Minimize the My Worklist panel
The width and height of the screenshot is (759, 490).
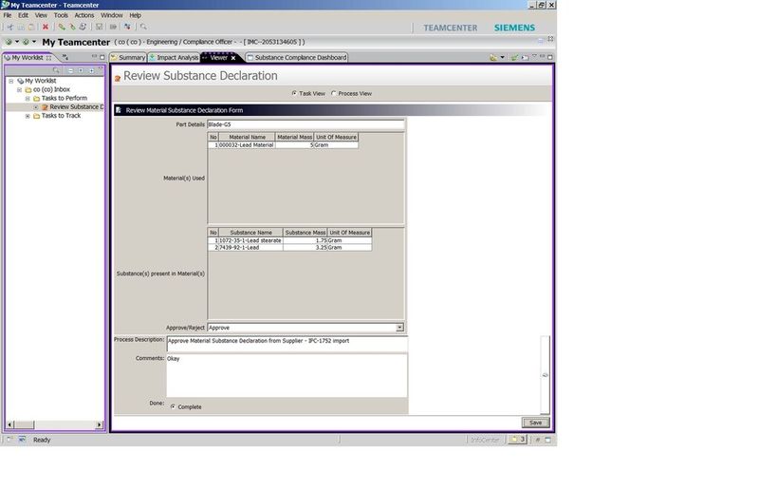click(94, 57)
